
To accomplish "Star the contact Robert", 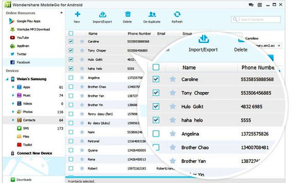I will [x=82, y=168].
